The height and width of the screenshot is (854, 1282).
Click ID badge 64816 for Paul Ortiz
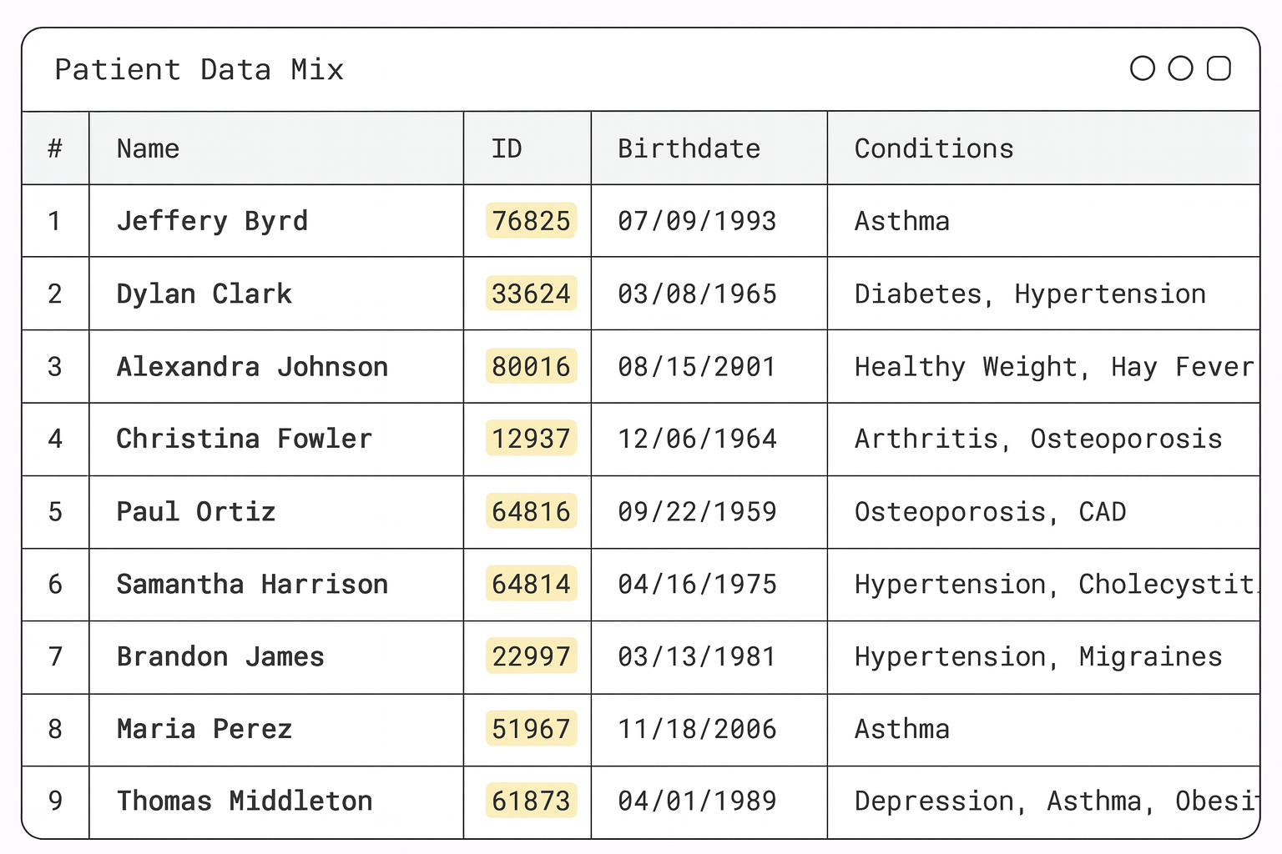tap(531, 511)
